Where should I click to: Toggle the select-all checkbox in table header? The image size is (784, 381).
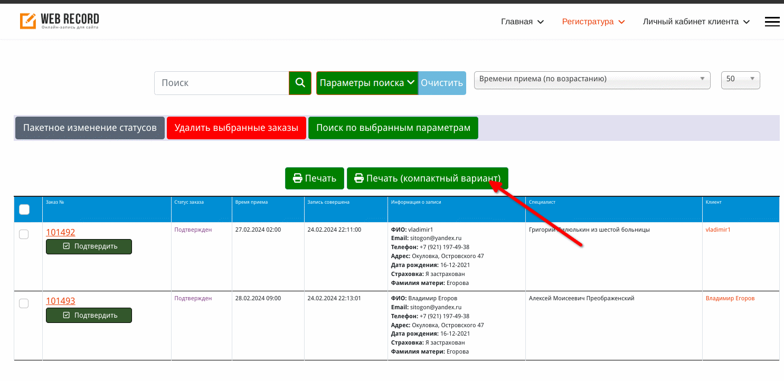(x=24, y=209)
